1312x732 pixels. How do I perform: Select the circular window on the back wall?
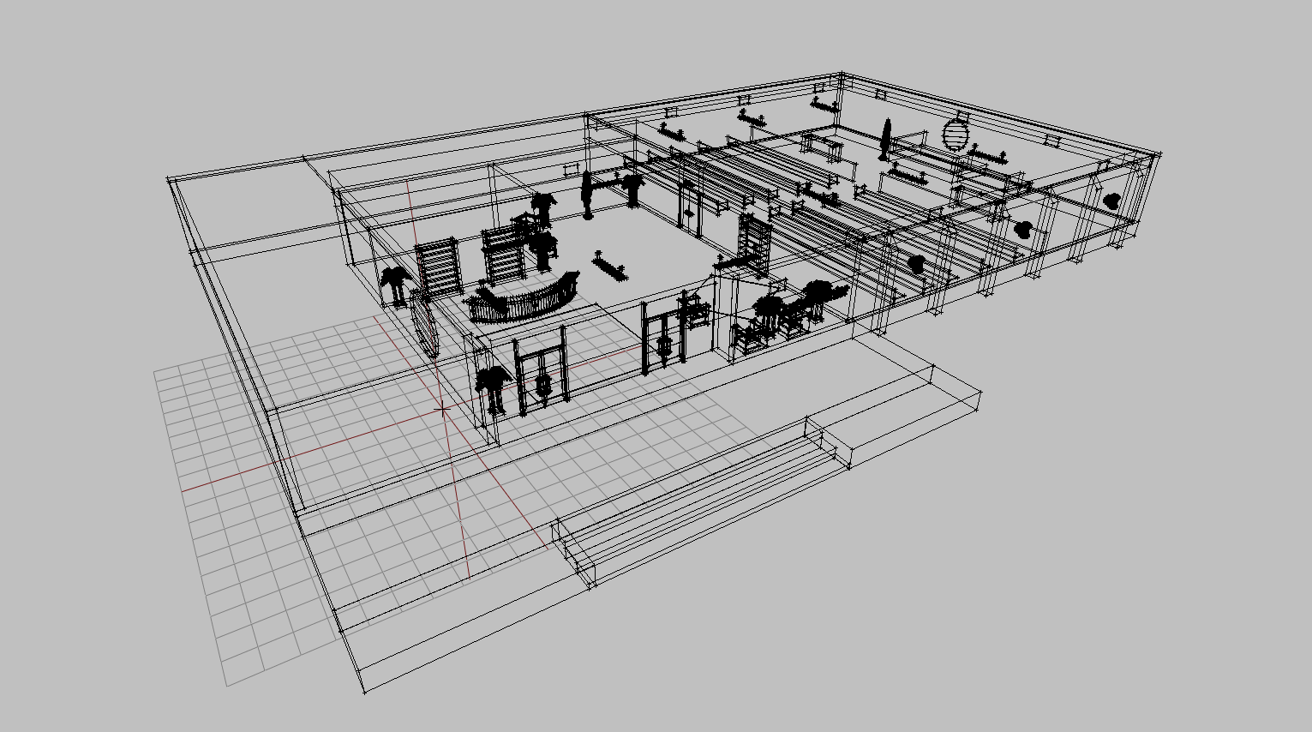(956, 134)
